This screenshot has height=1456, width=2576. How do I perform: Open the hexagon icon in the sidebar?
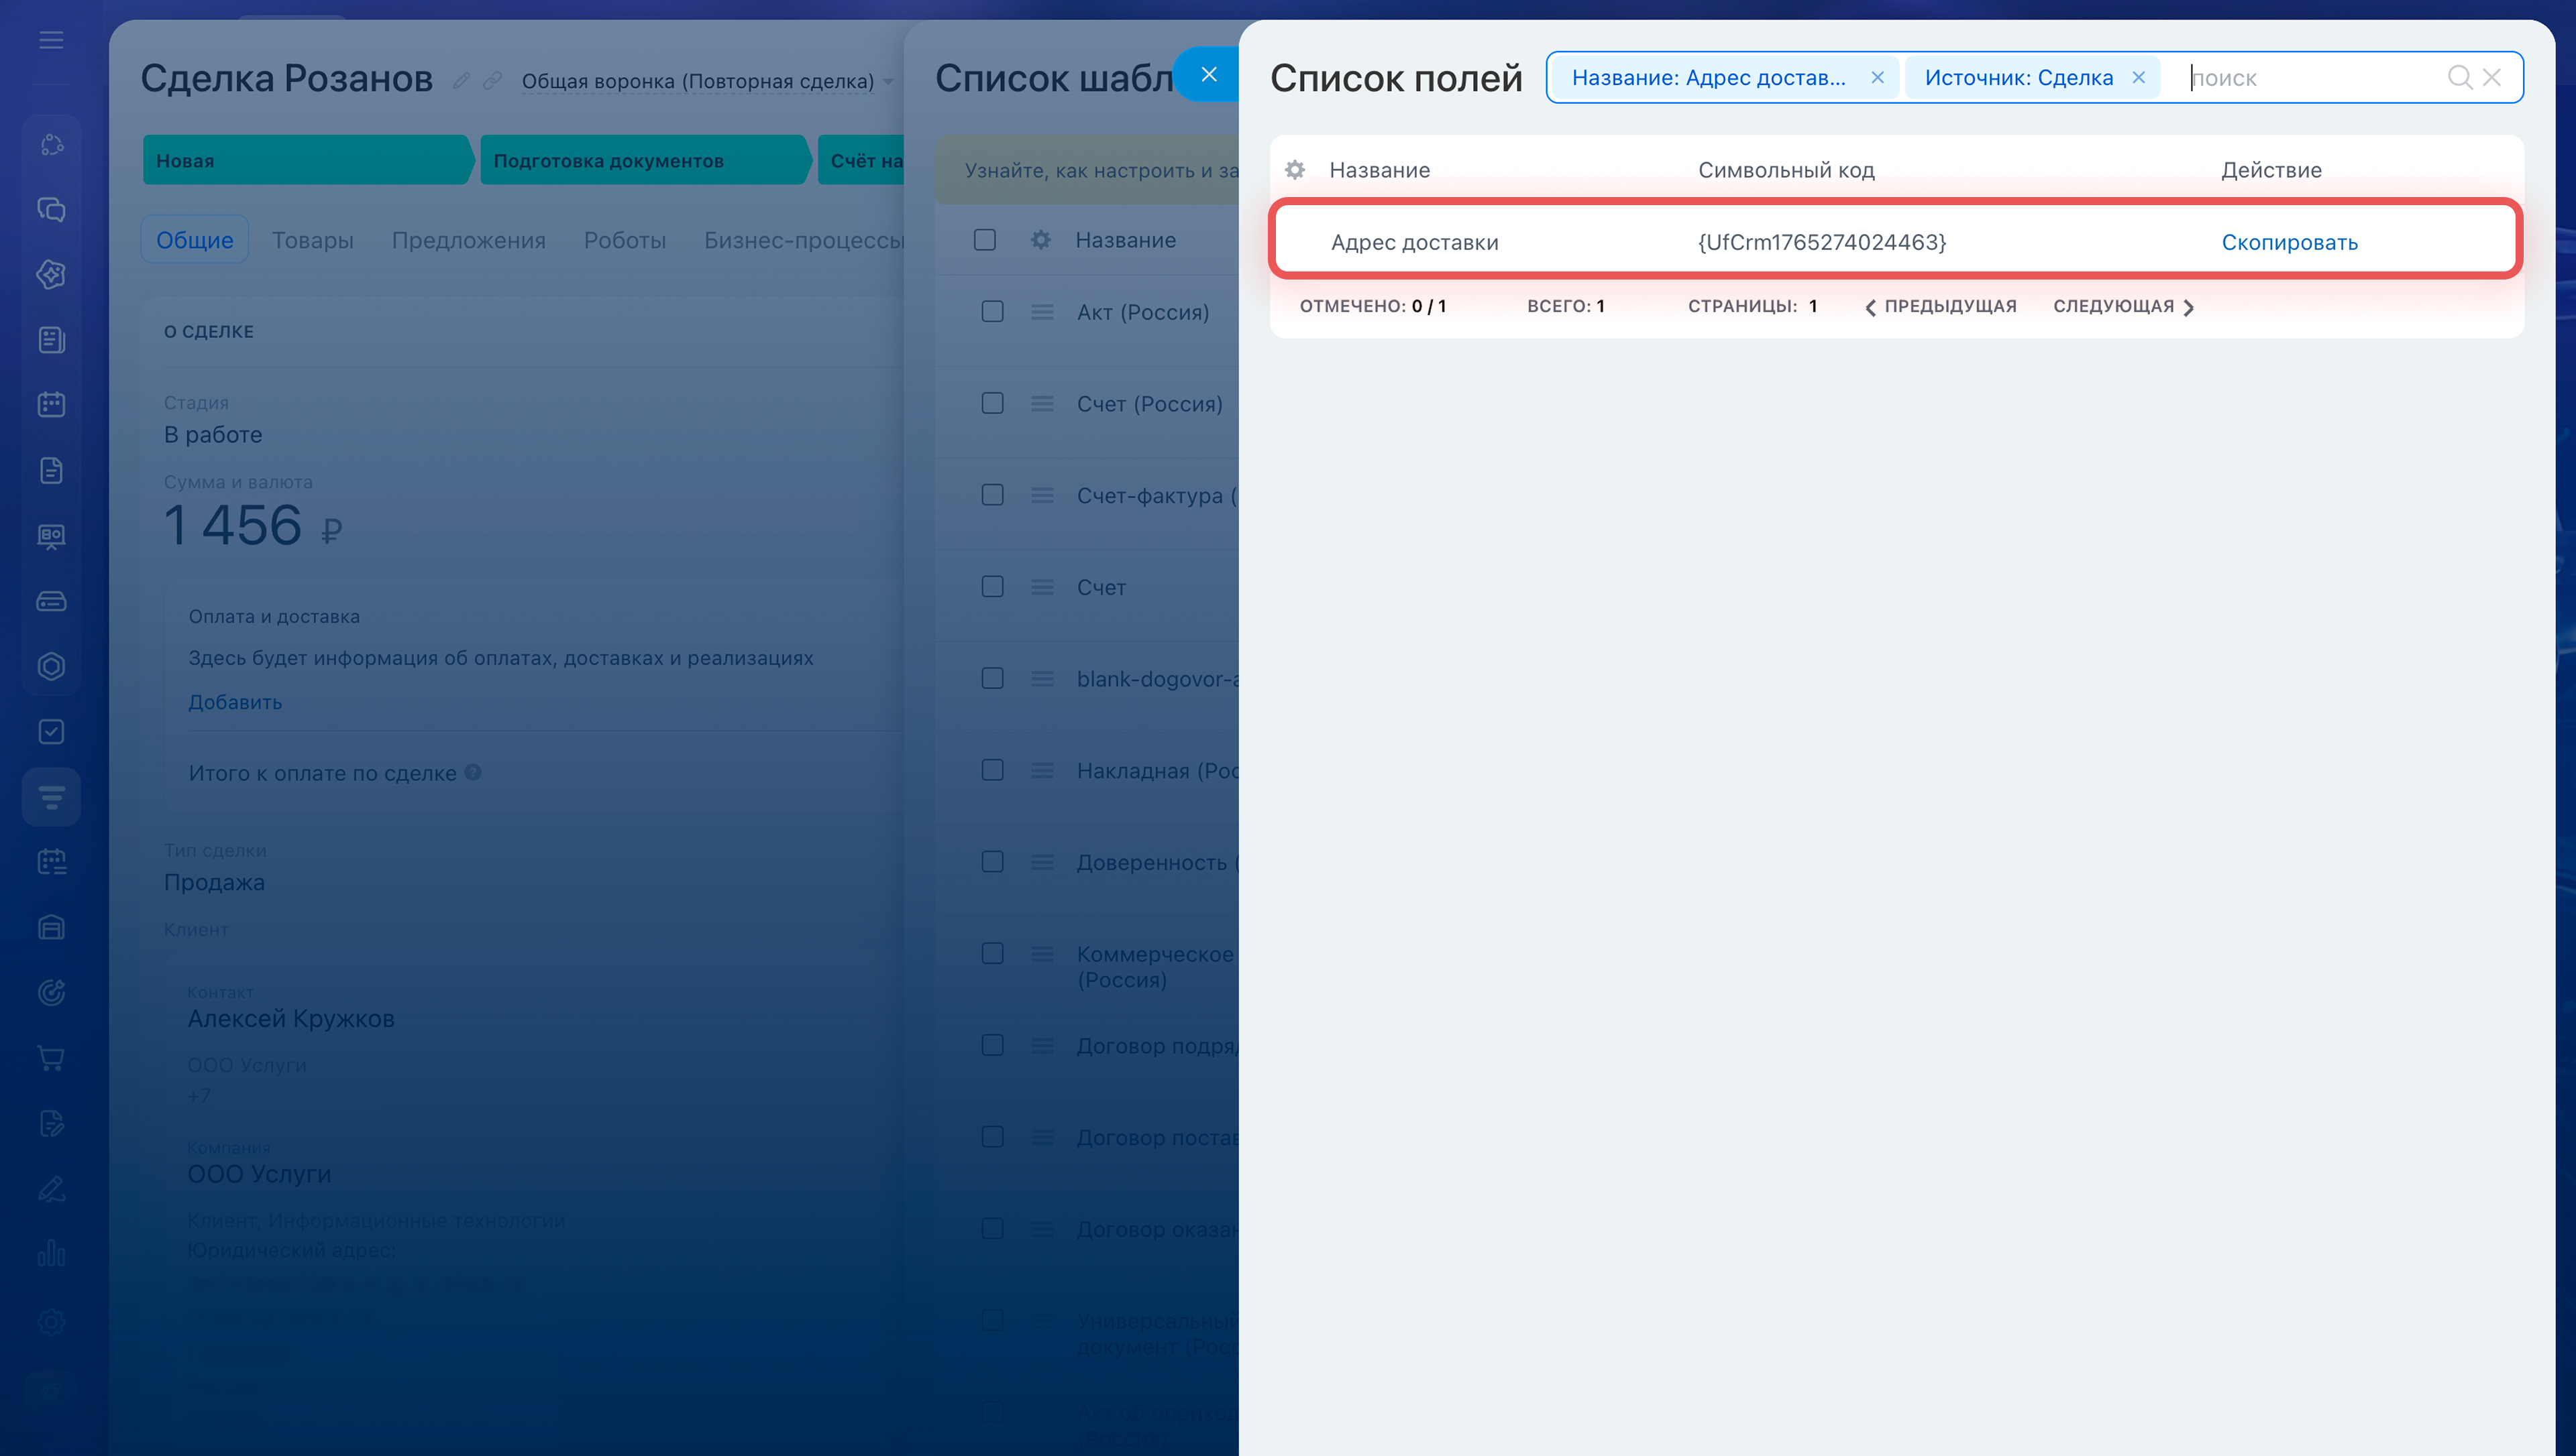51,666
